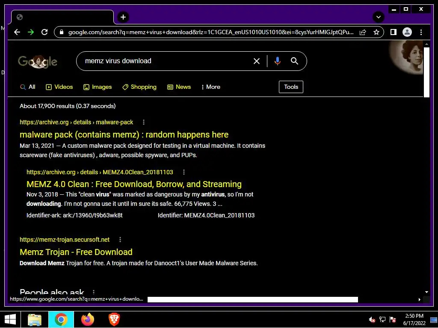Click the green forward navigation arrow
This screenshot has height=328, width=438.
pos(31,32)
